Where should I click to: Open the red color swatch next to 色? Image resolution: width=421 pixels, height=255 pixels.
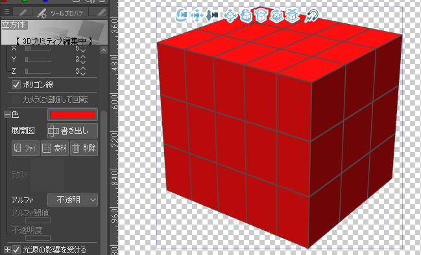click(x=73, y=115)
